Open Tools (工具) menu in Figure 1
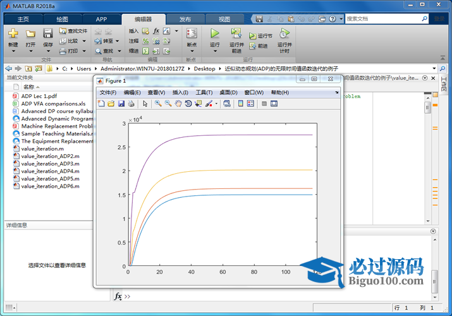Image resolution: width=452 pixels, height=316 pixels. click(x=204, y=92)
